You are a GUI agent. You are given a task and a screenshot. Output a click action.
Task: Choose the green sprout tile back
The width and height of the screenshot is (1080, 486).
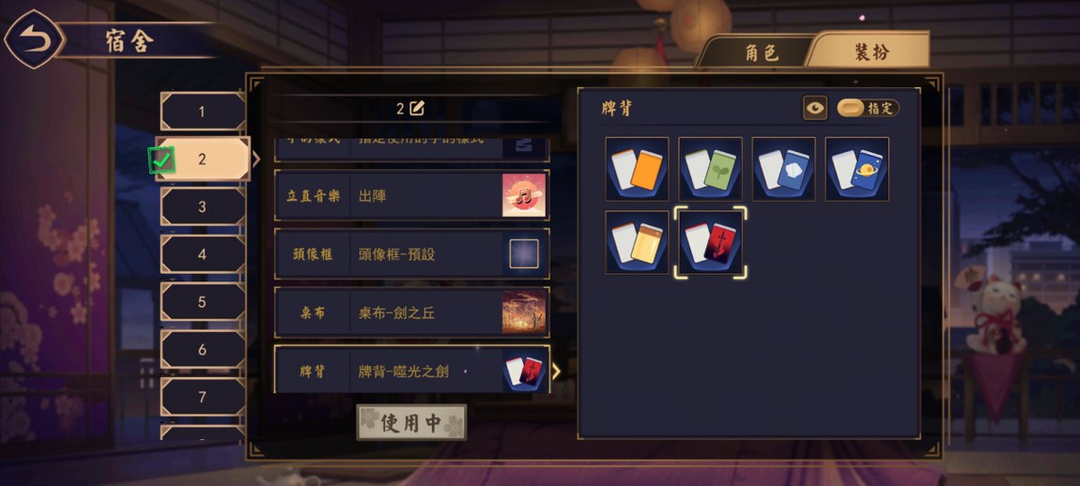click(710, 169)
